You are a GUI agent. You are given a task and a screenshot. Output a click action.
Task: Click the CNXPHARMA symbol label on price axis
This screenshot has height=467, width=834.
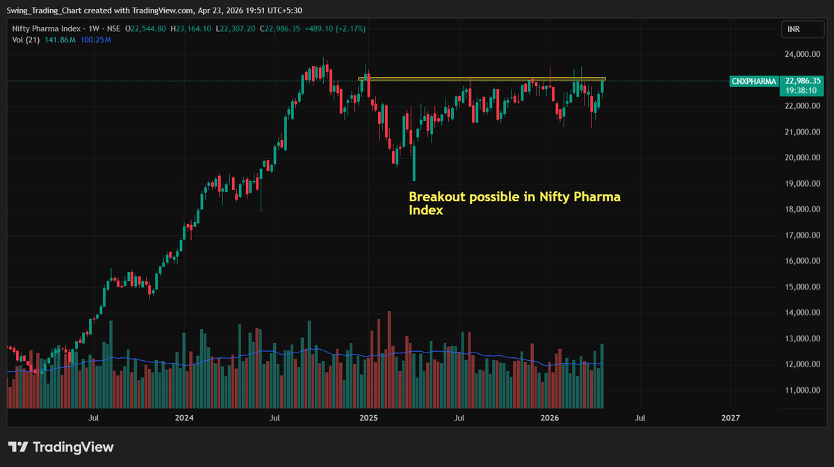coord(753,81)
